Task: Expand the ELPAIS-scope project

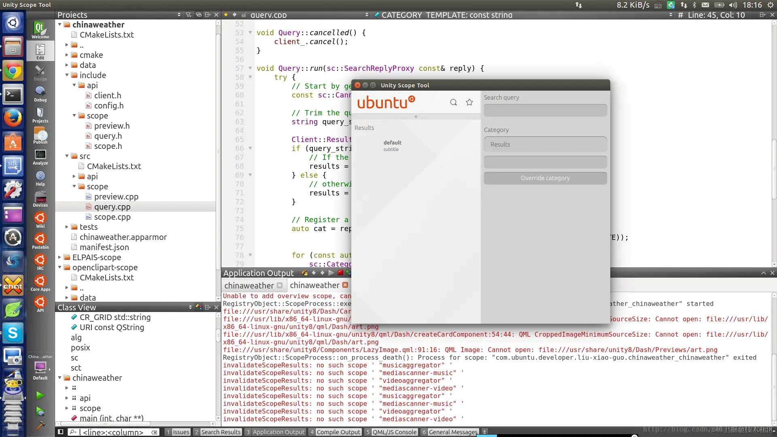Action: (x=59, y=257)
